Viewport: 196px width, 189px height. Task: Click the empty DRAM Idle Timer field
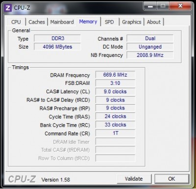click(x=115, y=141)
